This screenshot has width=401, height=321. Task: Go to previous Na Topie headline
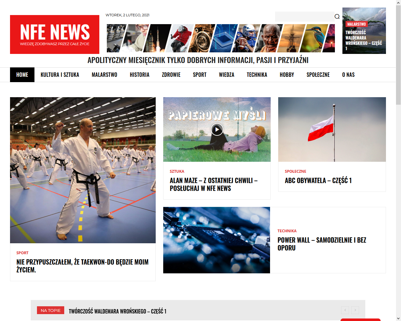pos(345,310)
